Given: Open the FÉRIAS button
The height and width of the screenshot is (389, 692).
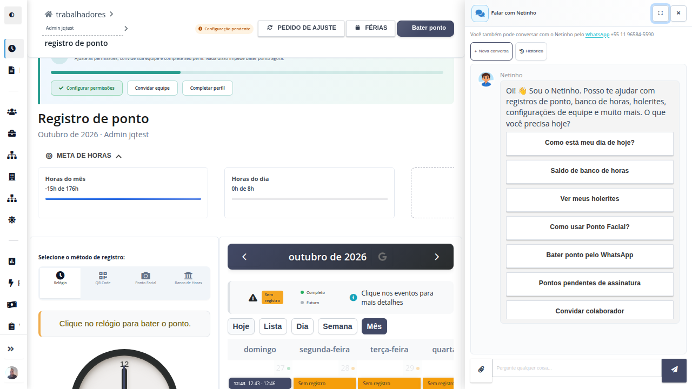Looking at the screenshot, I should [371, 28].
